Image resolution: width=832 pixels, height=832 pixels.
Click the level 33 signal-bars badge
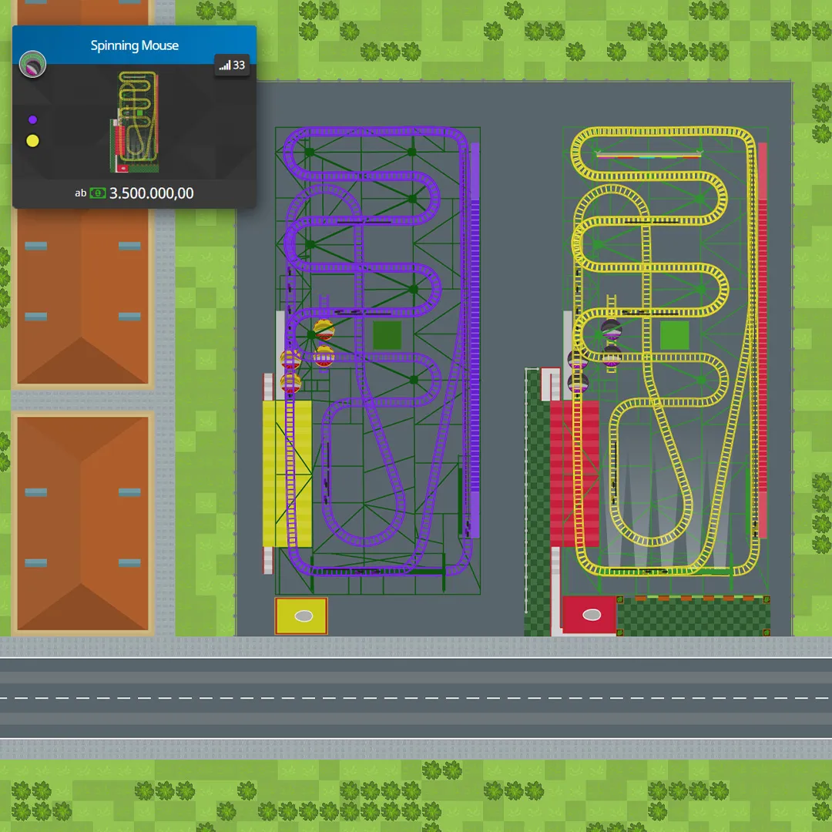pyautogui.click(x=232, y=65)
